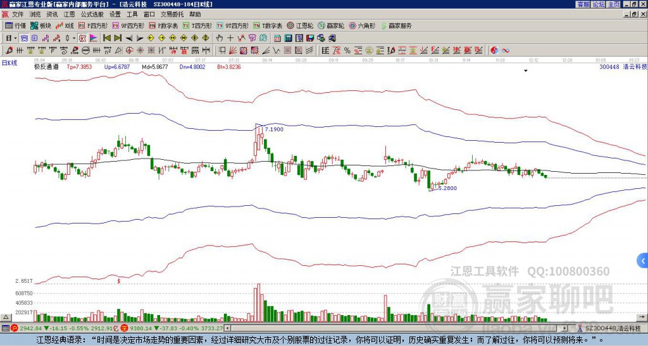Open the 9P四方形 tool
The image size is (648, 346).
[x=128, y=25]
